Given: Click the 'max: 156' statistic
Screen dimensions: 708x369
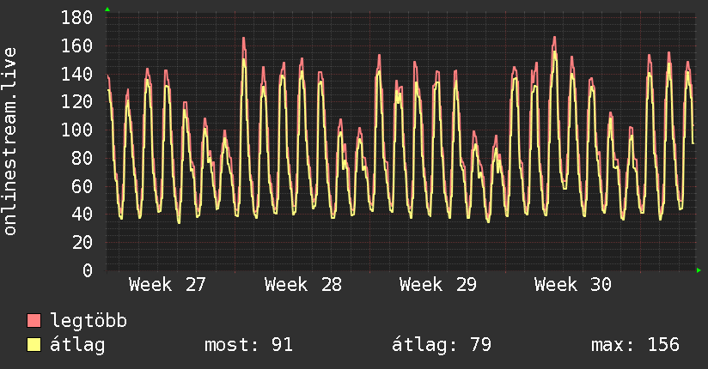Looking at the screenshot, I should click(635, 345).
